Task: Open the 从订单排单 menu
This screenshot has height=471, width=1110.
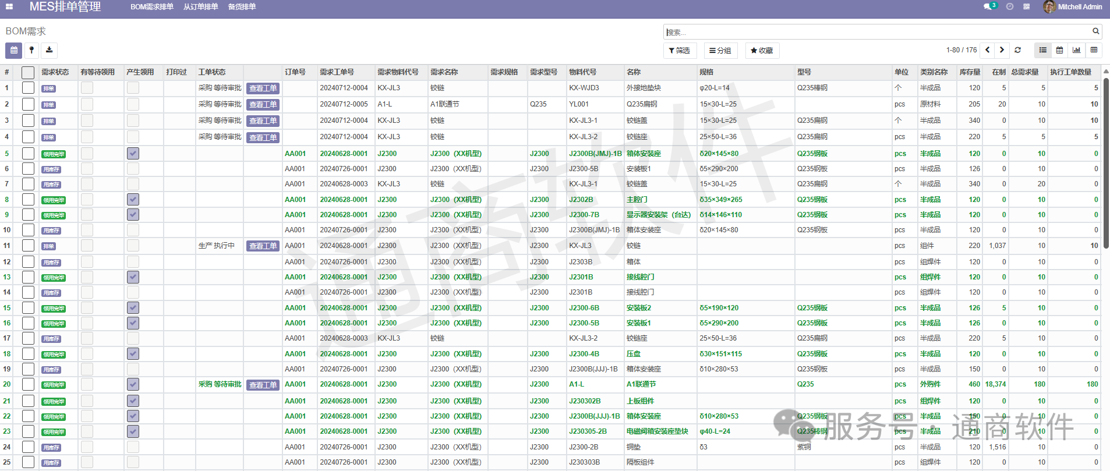Action: [x=200, y=7]
